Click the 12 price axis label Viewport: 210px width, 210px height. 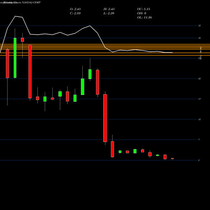click(x=199, y=119)
